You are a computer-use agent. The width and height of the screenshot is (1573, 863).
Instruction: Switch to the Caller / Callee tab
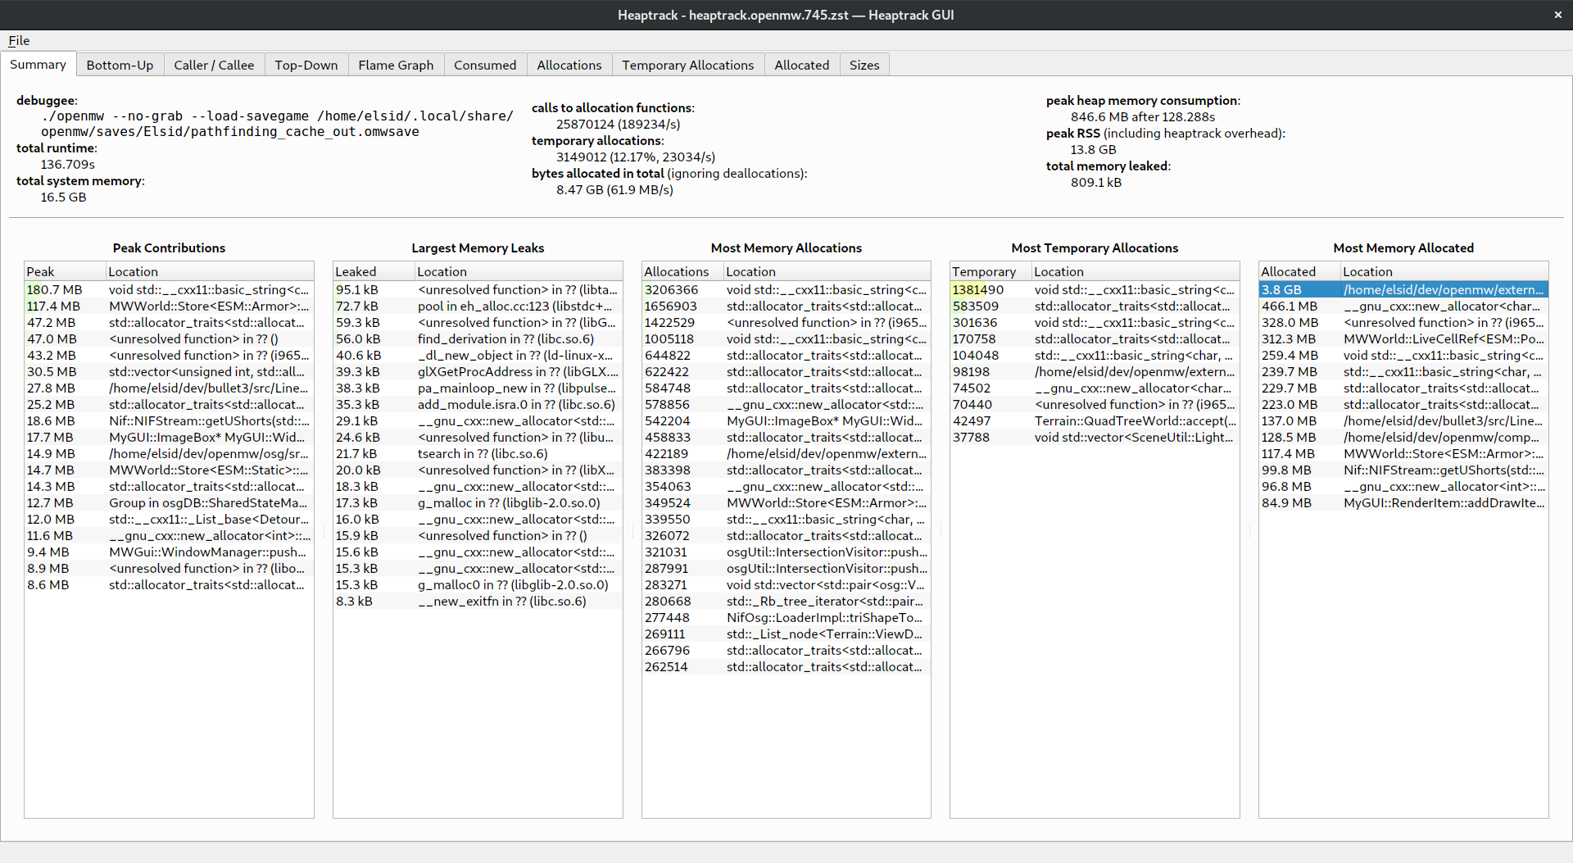[214, 65]
